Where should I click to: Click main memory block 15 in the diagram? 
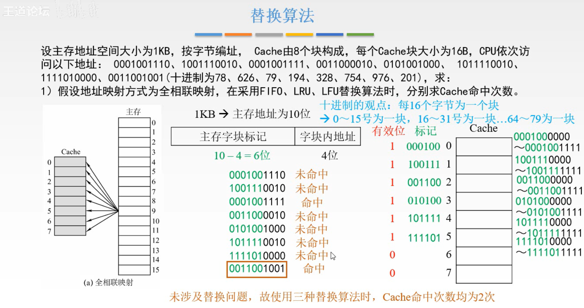point(134,270)
